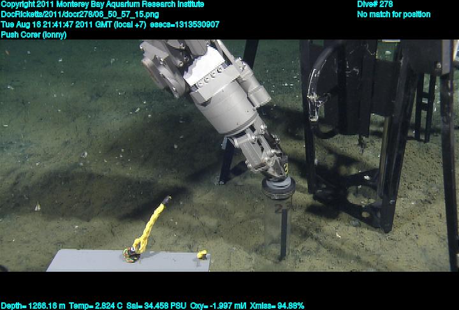
Task: Click the Depth= 1266.16 m reading
Action: (x=33, y=306)
